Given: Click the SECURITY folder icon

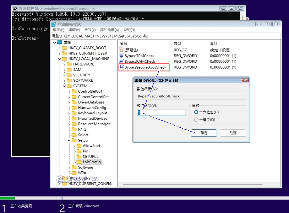Looking at the screenshot, I should pyautogui.click(x=69, y=75).
